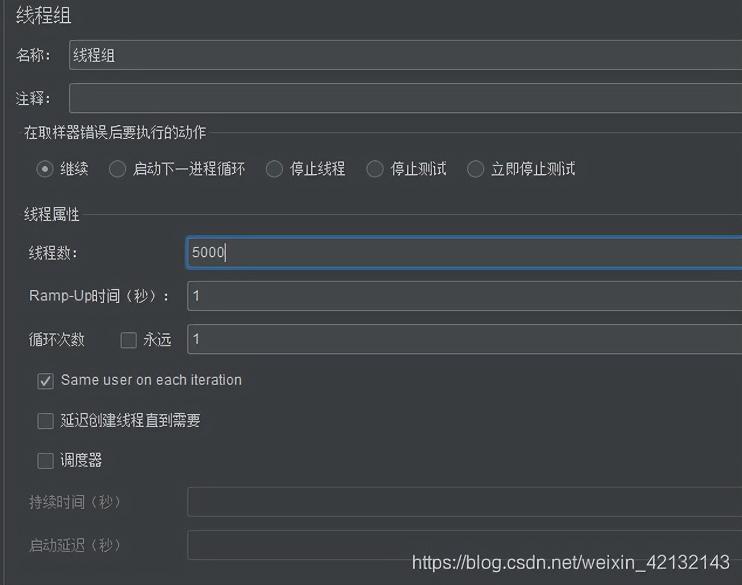Place cursor after 5000 in thread count
742x585 pixels.
point(226,253)
